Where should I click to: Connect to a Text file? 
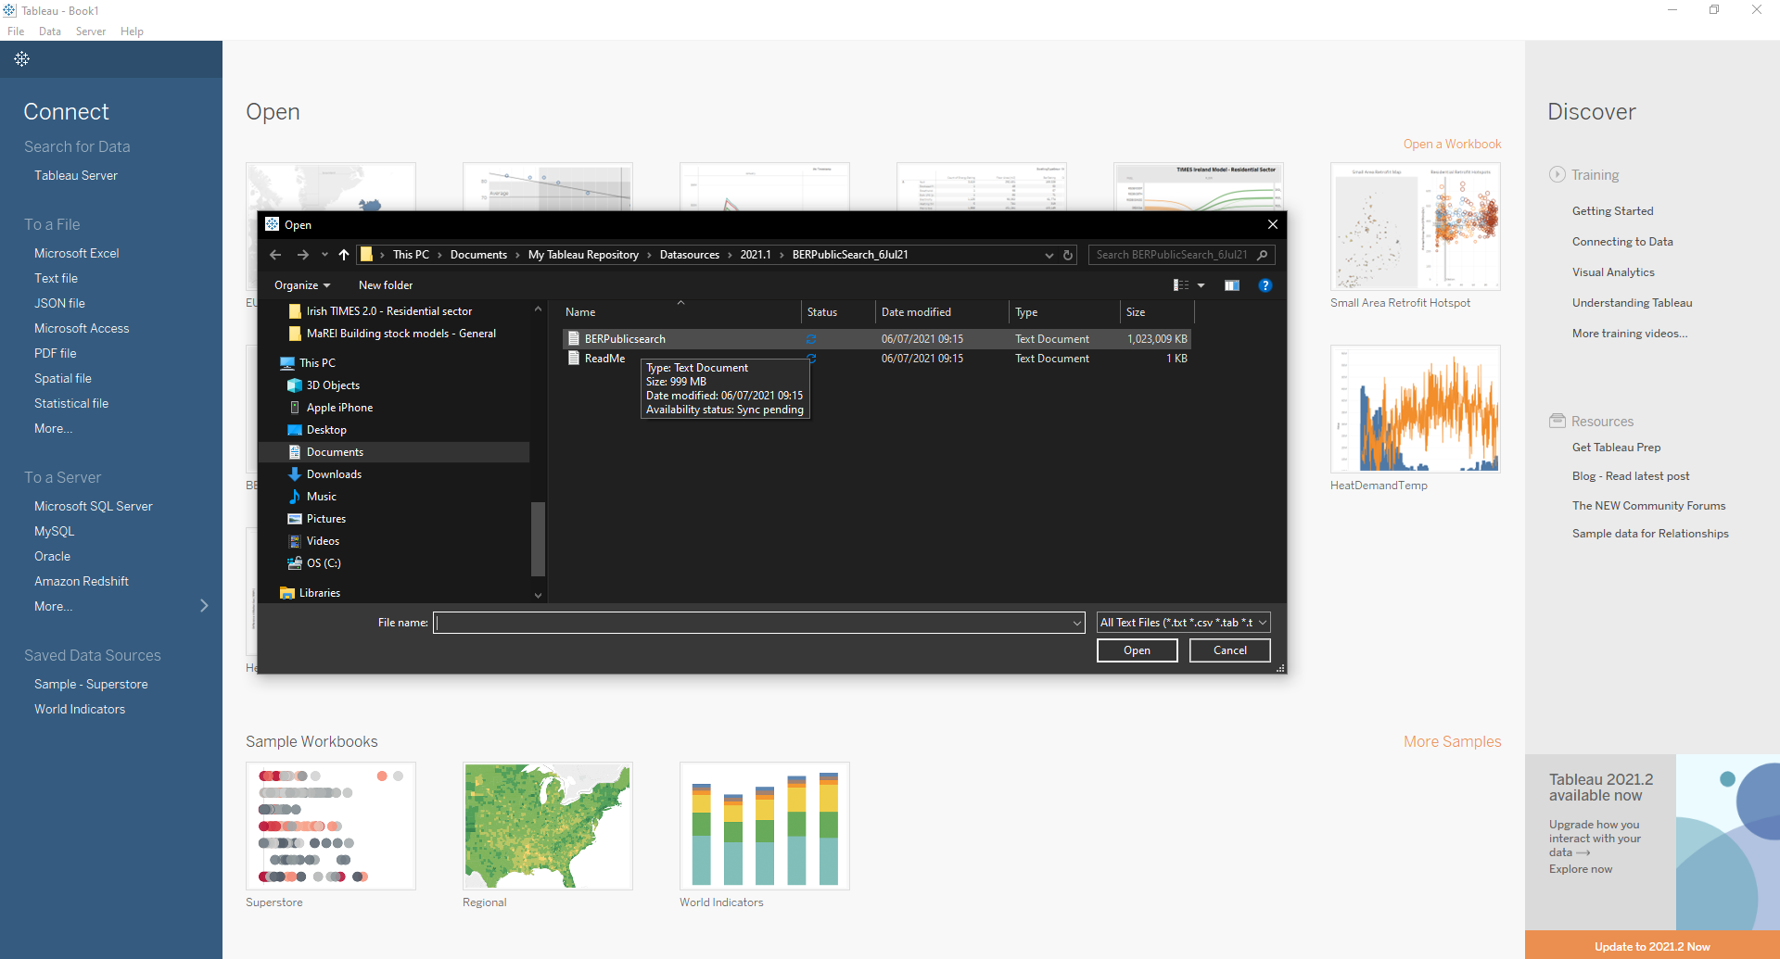click(56, 278)
